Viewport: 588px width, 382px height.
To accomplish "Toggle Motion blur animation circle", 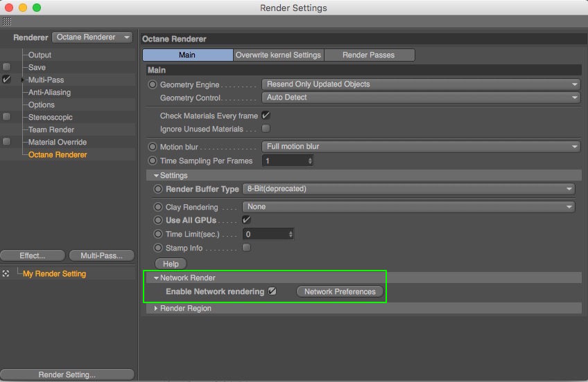I will tap(153, 147).
